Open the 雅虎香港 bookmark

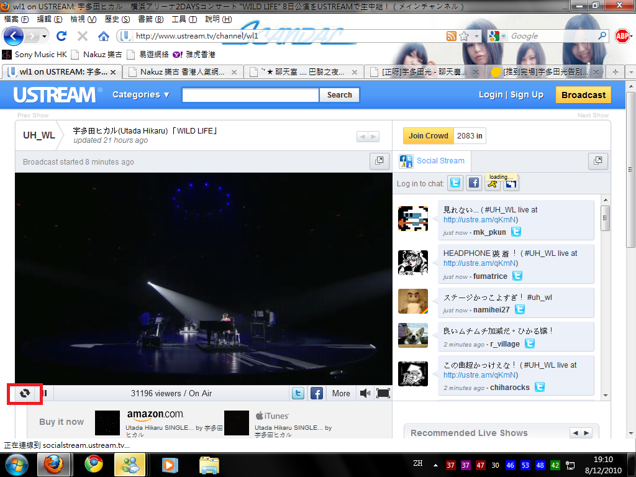coord(194,55)
